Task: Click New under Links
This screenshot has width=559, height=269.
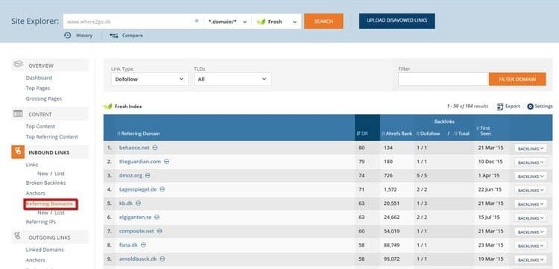Action: pyautogui.click(x=42, y=174)
